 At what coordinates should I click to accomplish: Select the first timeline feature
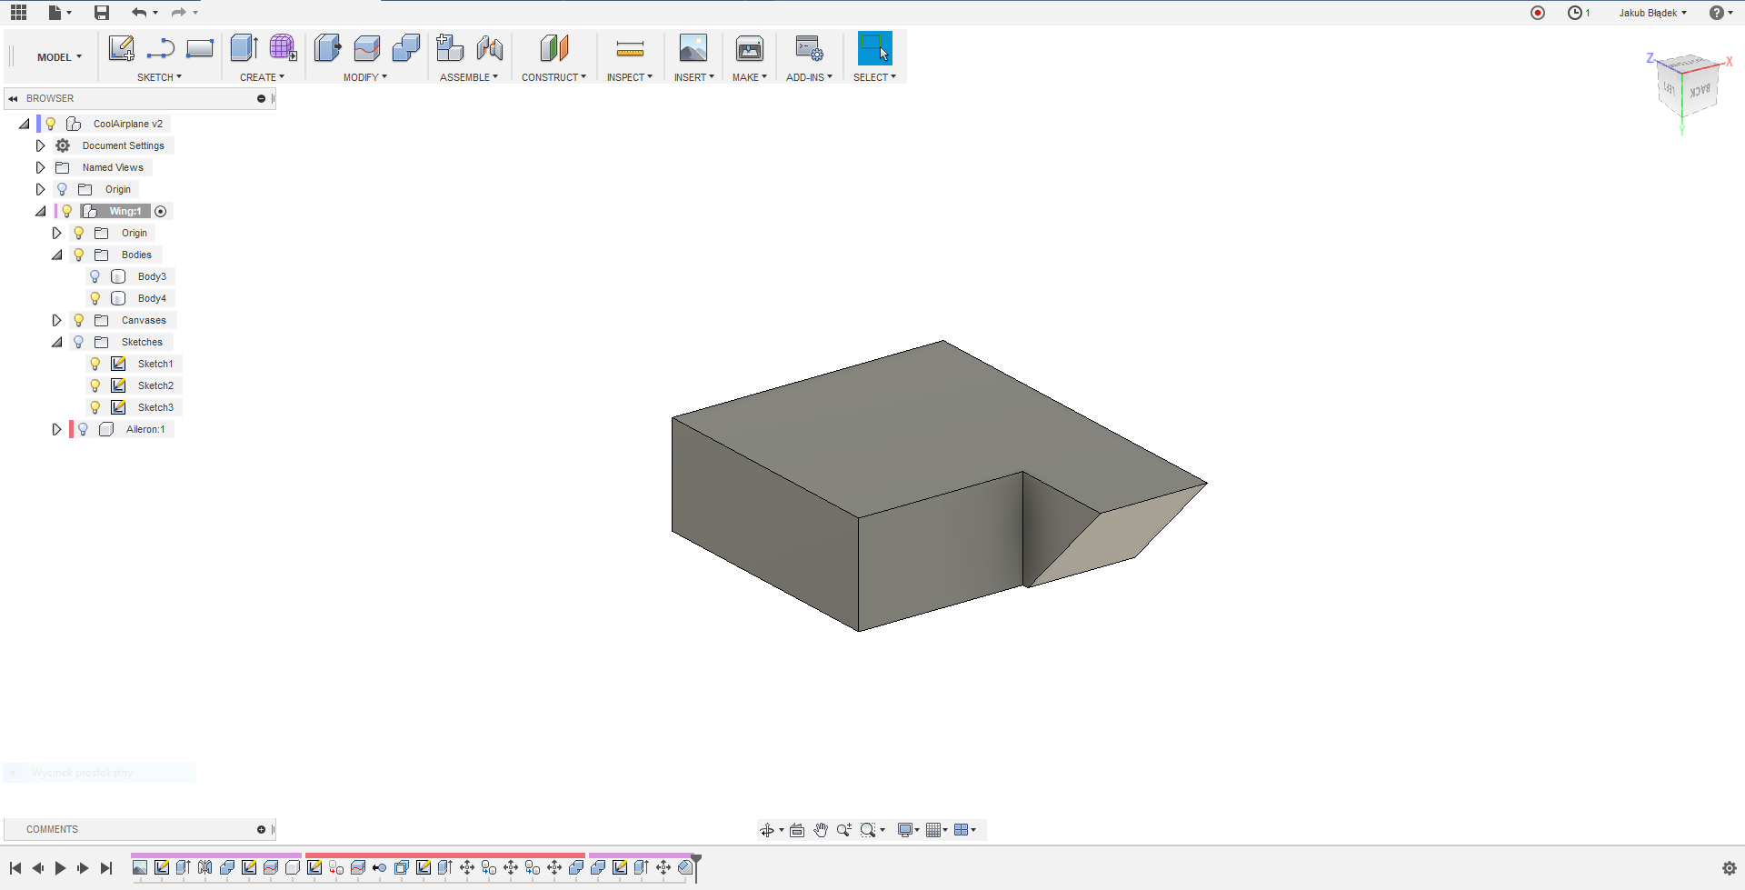pyautogui.click(x=140, y=867)
